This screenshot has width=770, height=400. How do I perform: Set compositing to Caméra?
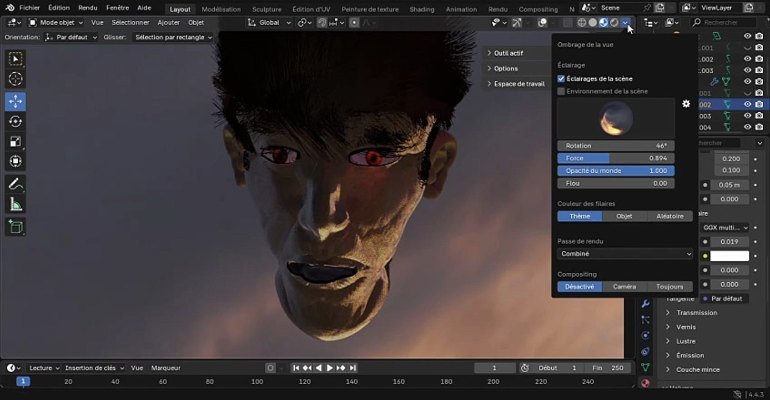pyautogui.click(x=625, y=287)
